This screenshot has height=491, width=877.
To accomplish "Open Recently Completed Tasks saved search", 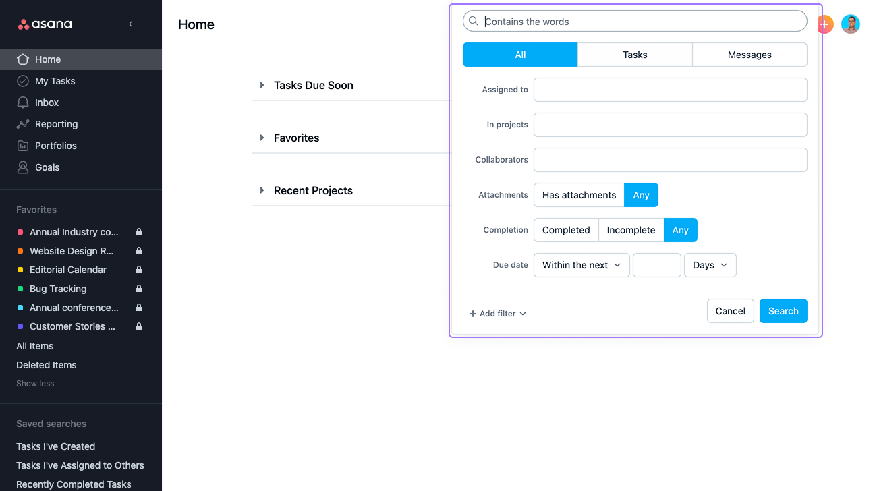I will click(74, 484).
